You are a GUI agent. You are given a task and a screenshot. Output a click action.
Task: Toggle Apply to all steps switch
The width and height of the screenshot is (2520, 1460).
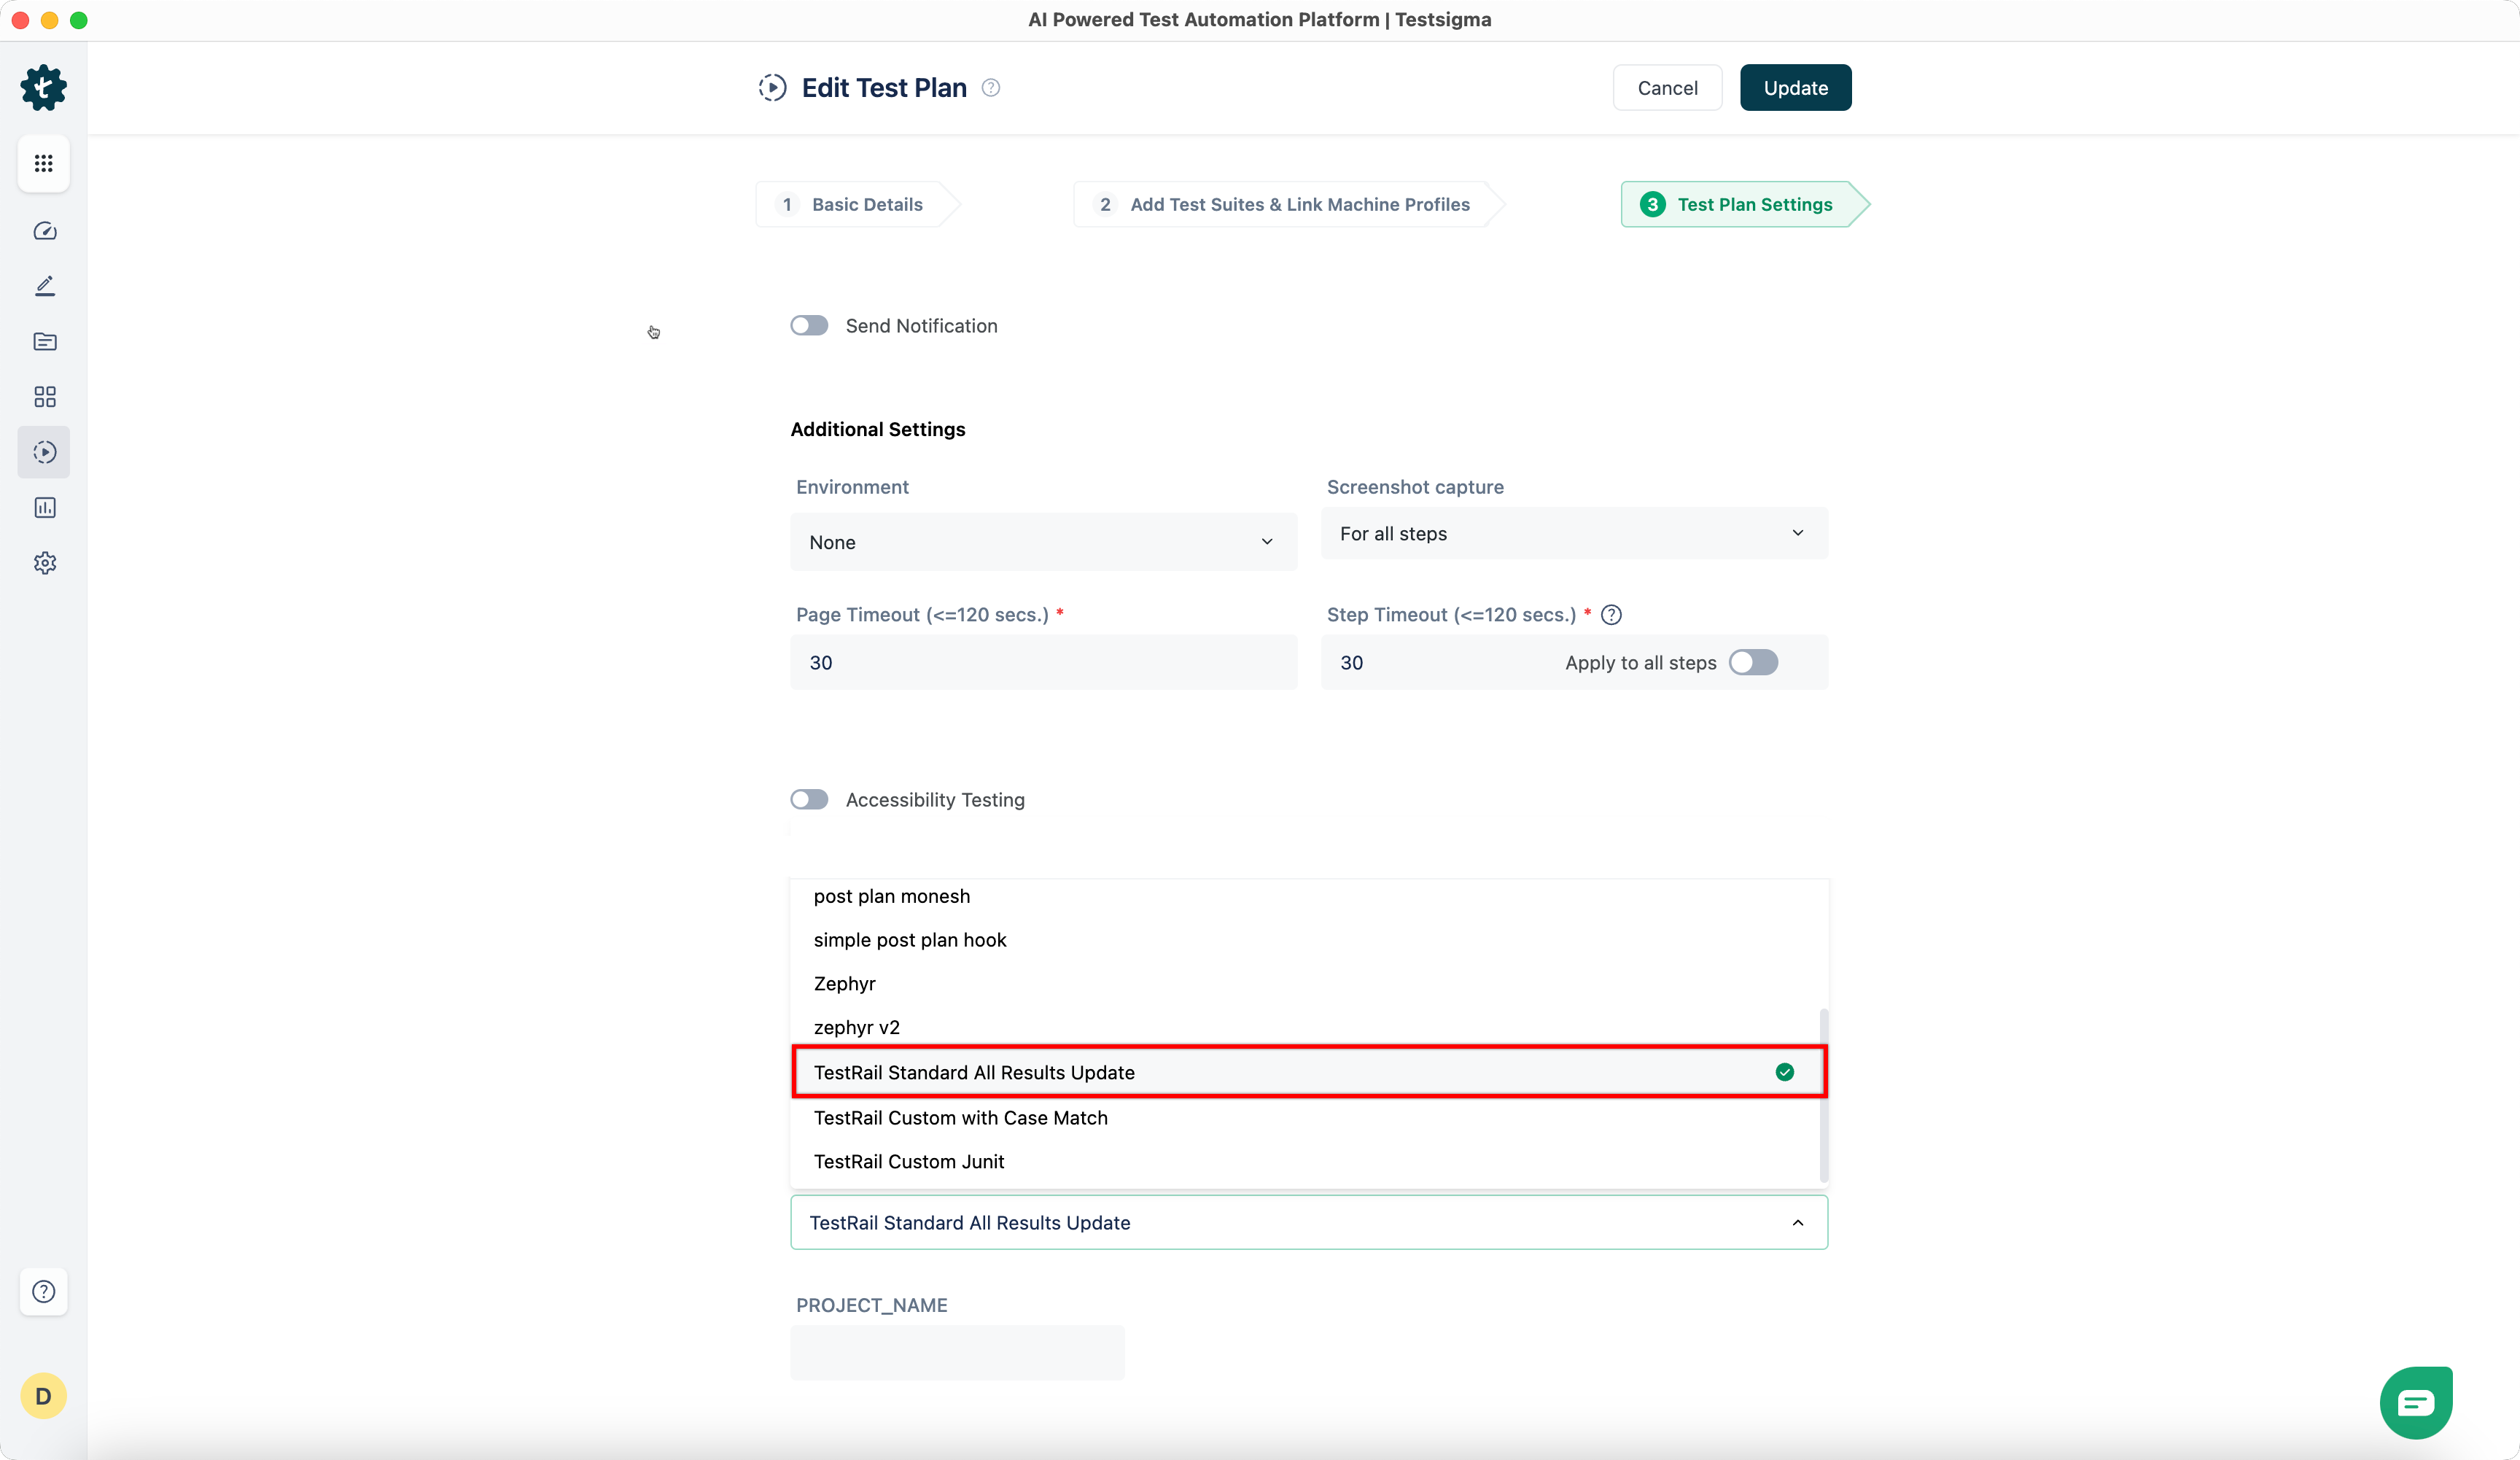[1753, 663]
